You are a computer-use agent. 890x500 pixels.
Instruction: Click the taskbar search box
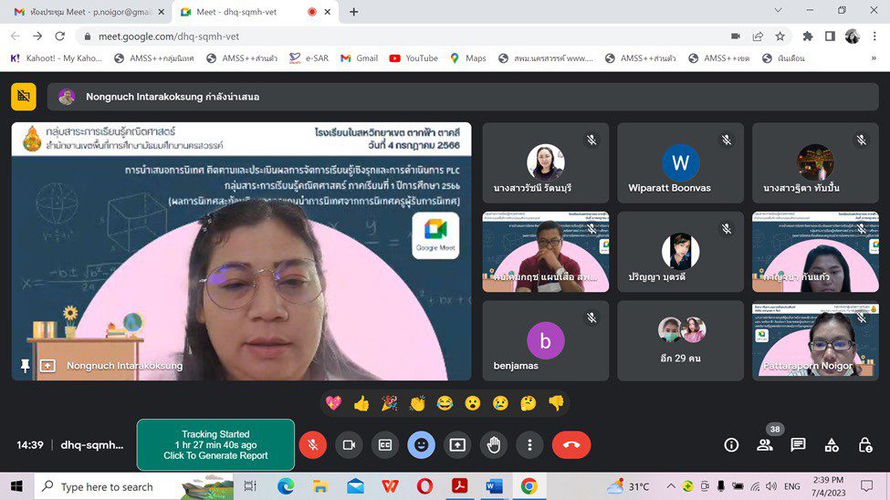coord(134,486)
